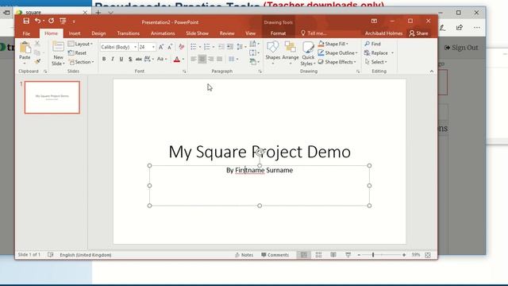
Task: Zoom in with the plus button
Action: pyautogui.click(x=404, y=255)
